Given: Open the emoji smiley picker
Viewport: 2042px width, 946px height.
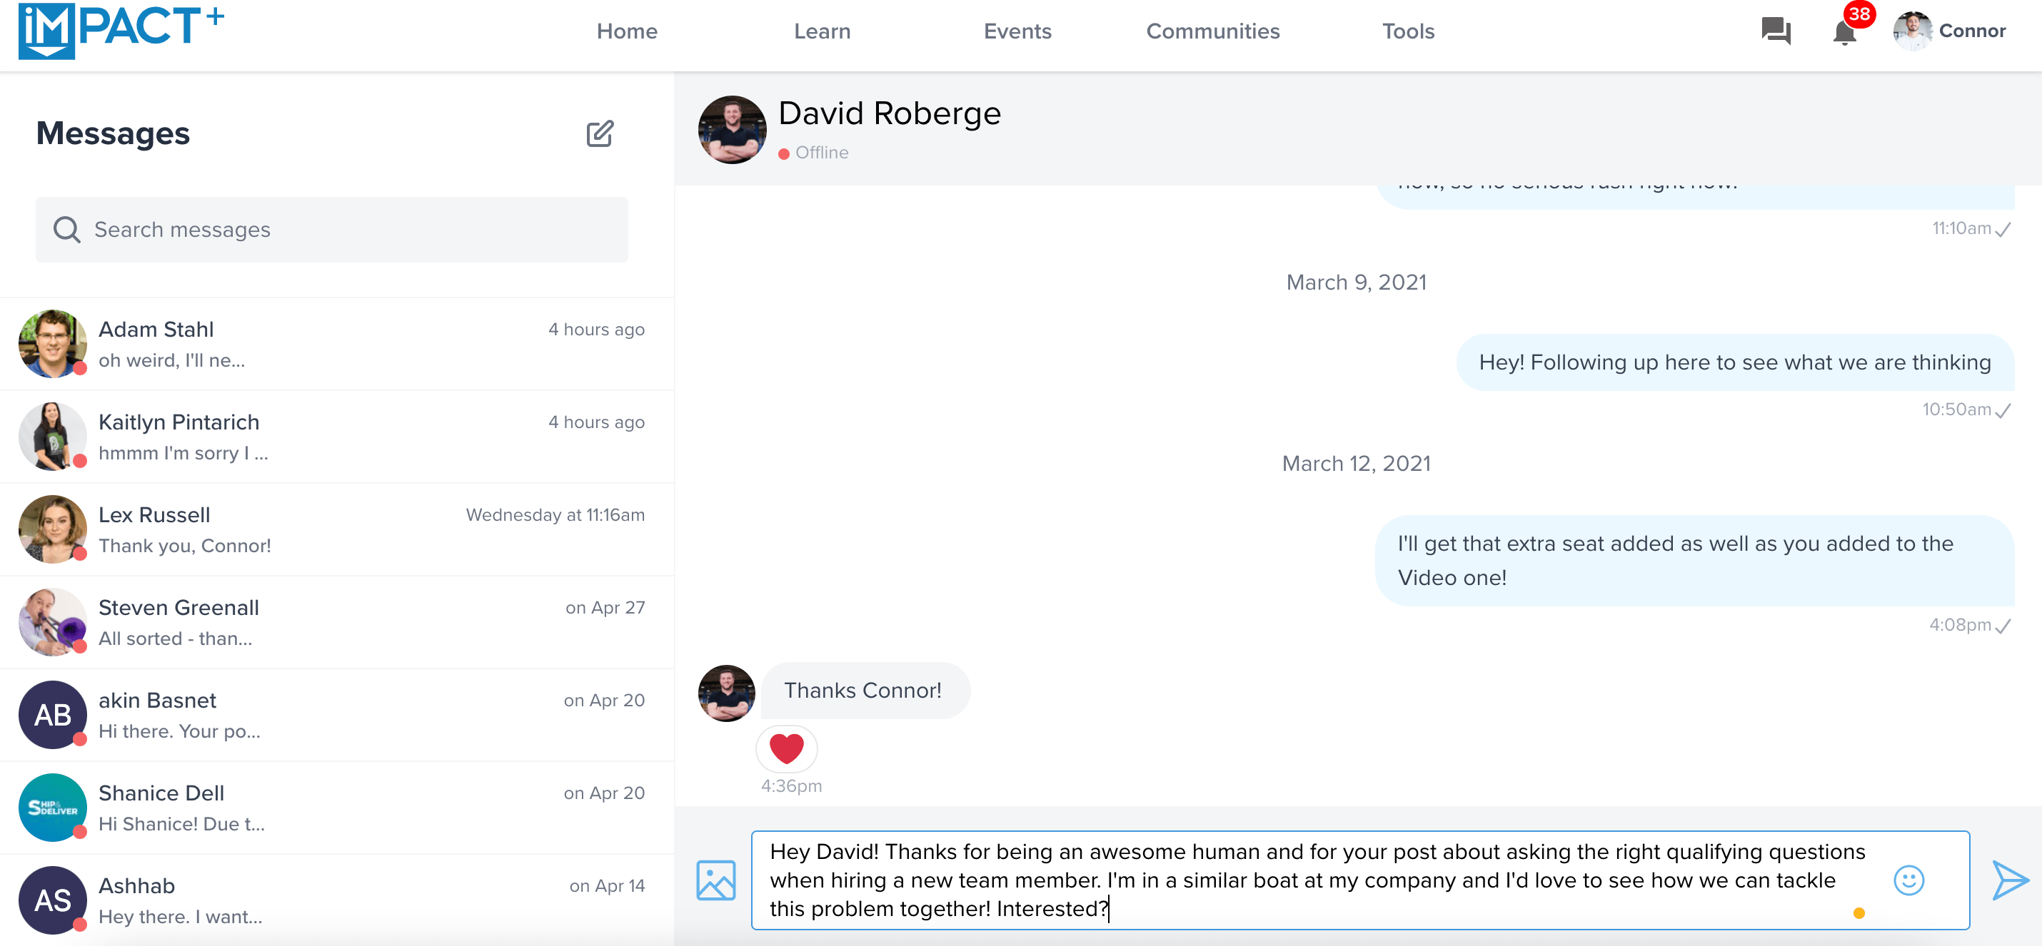Looking at the screenshot, I should tap(1908, 880).
